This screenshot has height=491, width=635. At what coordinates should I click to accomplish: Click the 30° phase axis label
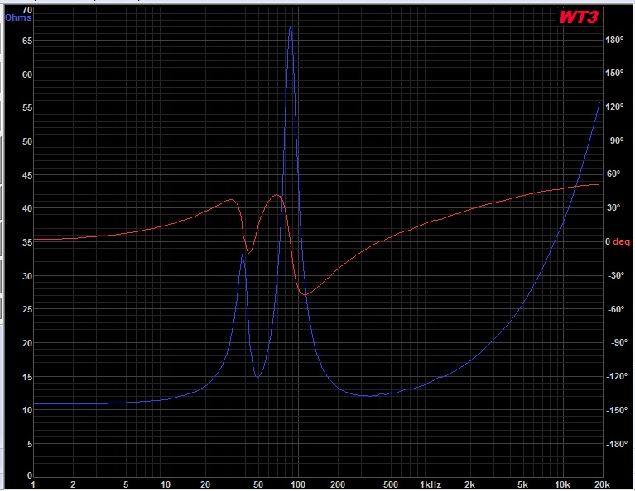[613, 207]
